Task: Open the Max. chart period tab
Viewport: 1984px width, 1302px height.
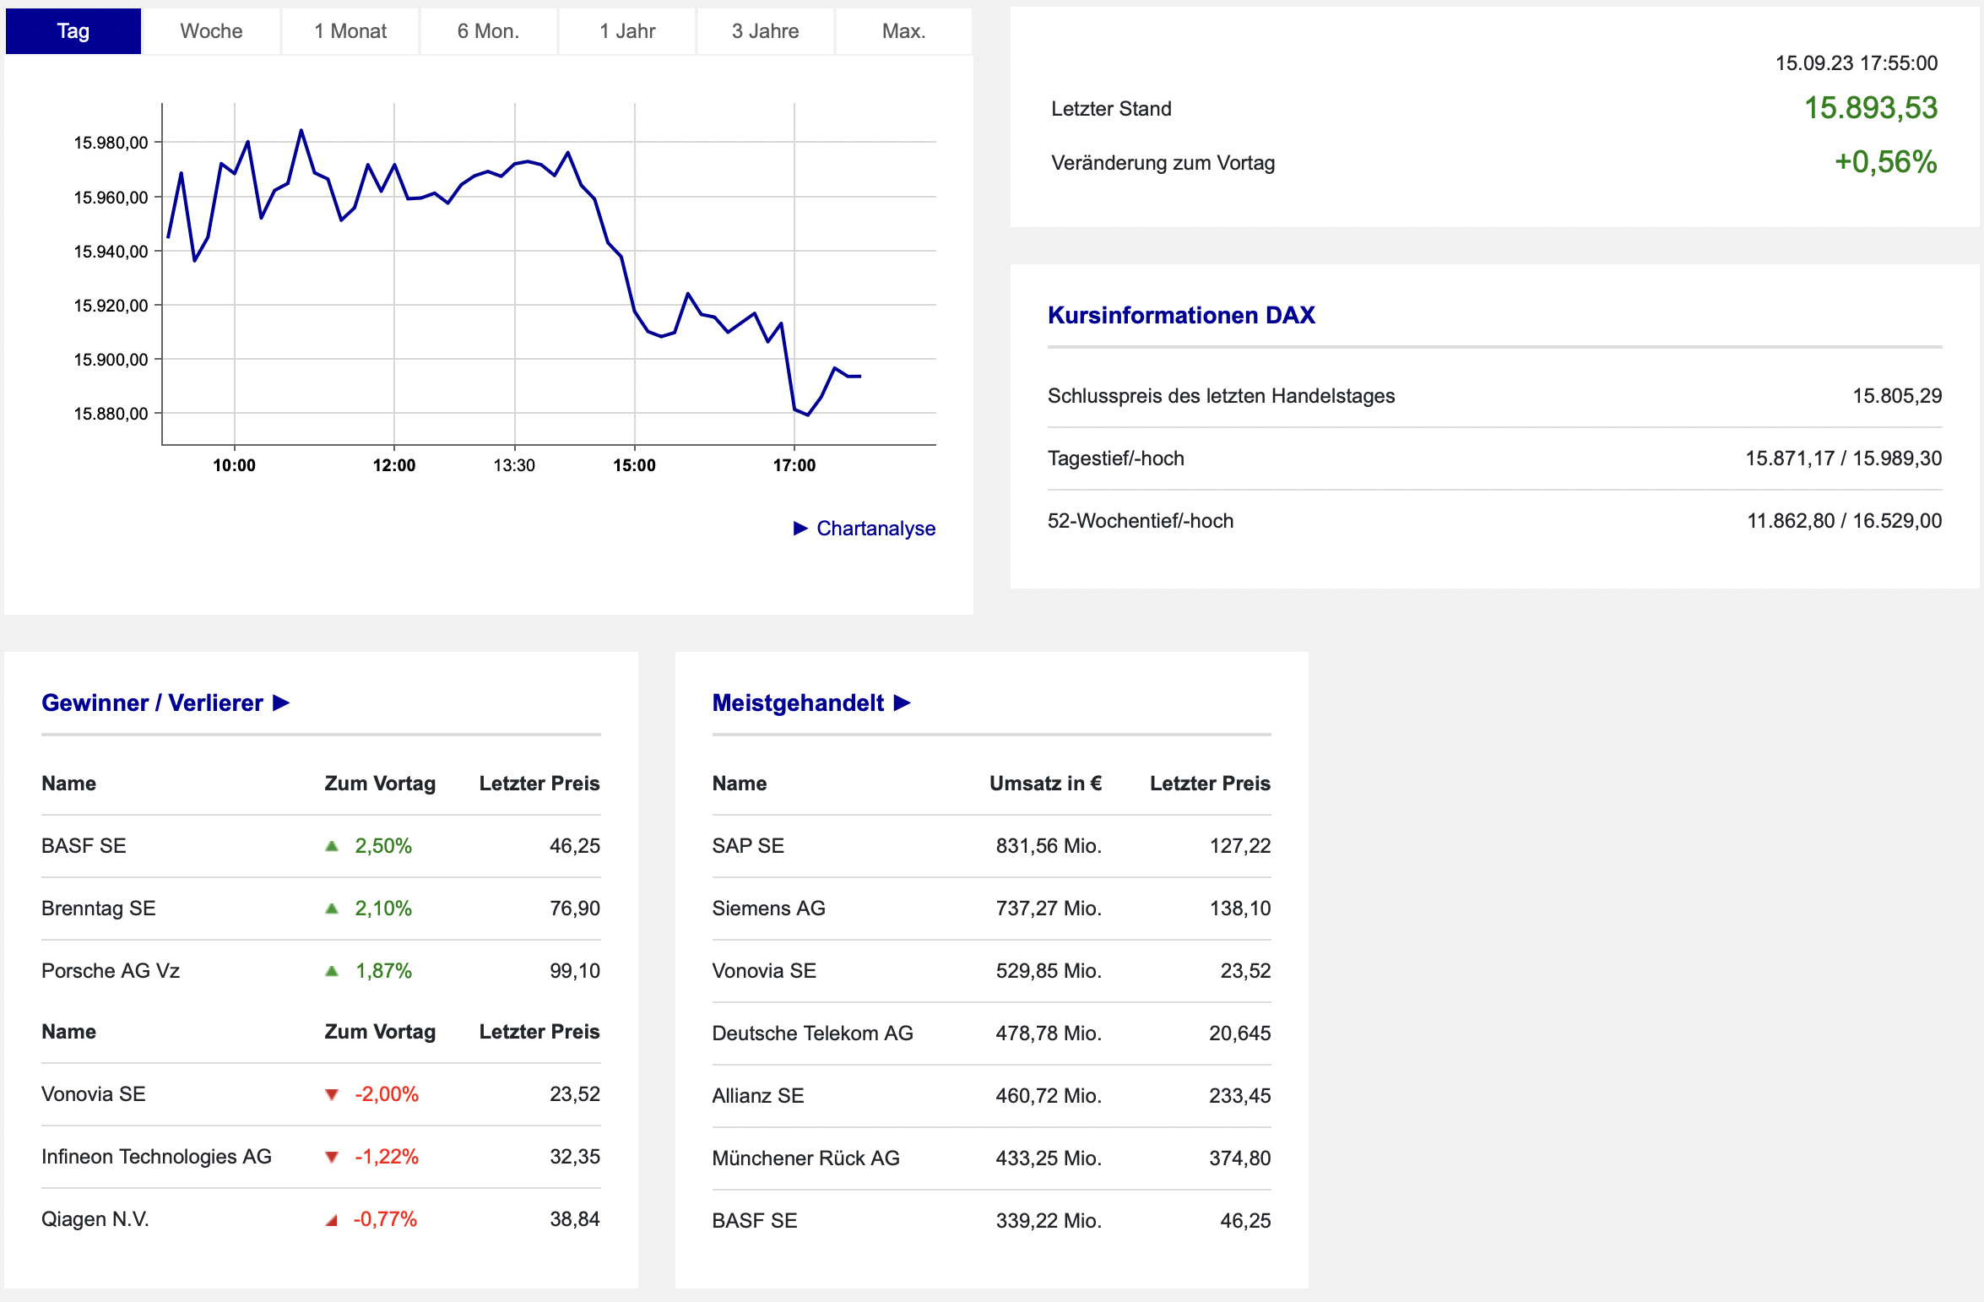Action: pyautogui.click(x=903, y=31)
